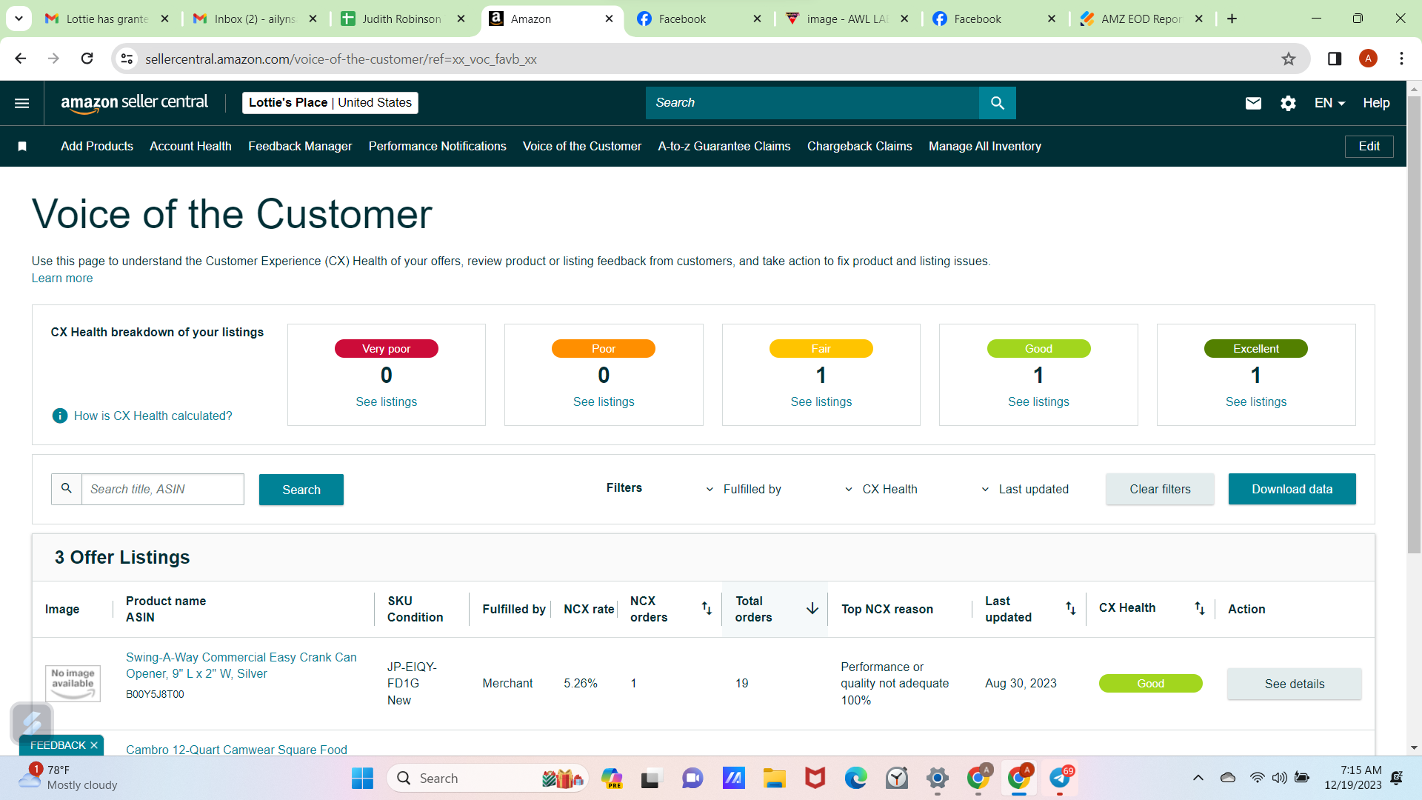Click the page vertical scrollbar thumb
Screen dimensions: 1422x800
[1414, 326]
